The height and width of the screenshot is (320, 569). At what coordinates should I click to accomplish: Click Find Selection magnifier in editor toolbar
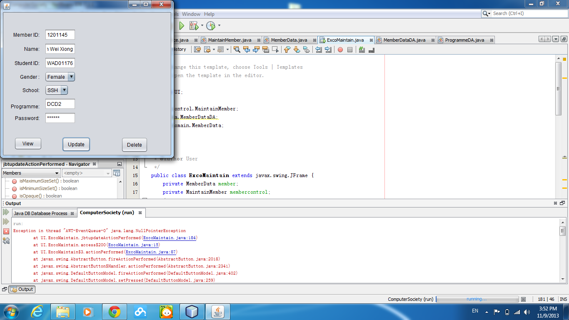pos(237,50)
